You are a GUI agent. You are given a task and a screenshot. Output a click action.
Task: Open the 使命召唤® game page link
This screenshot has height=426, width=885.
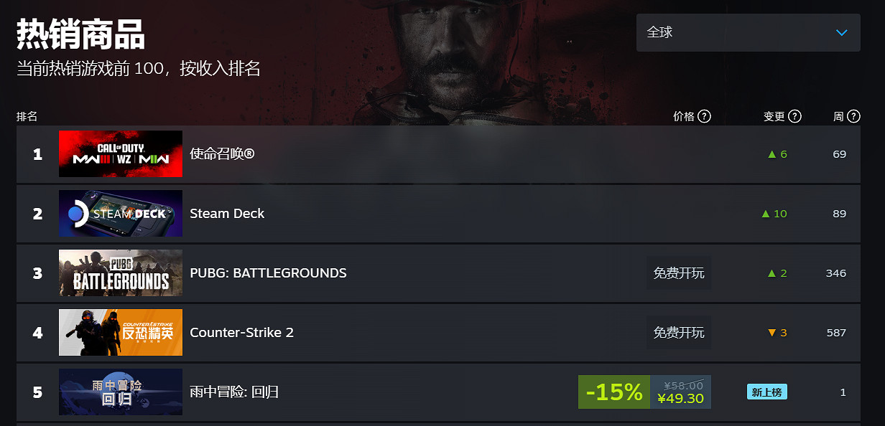[224, 153]
